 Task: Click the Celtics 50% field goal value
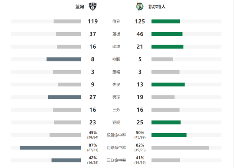point(140,132)
